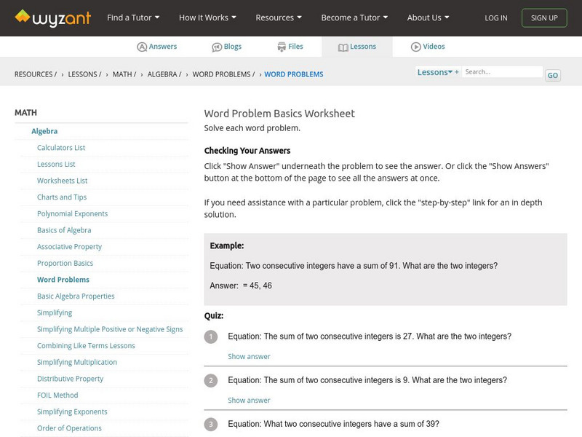Click the Answers tab icon
582x437 pixels.
142,47
